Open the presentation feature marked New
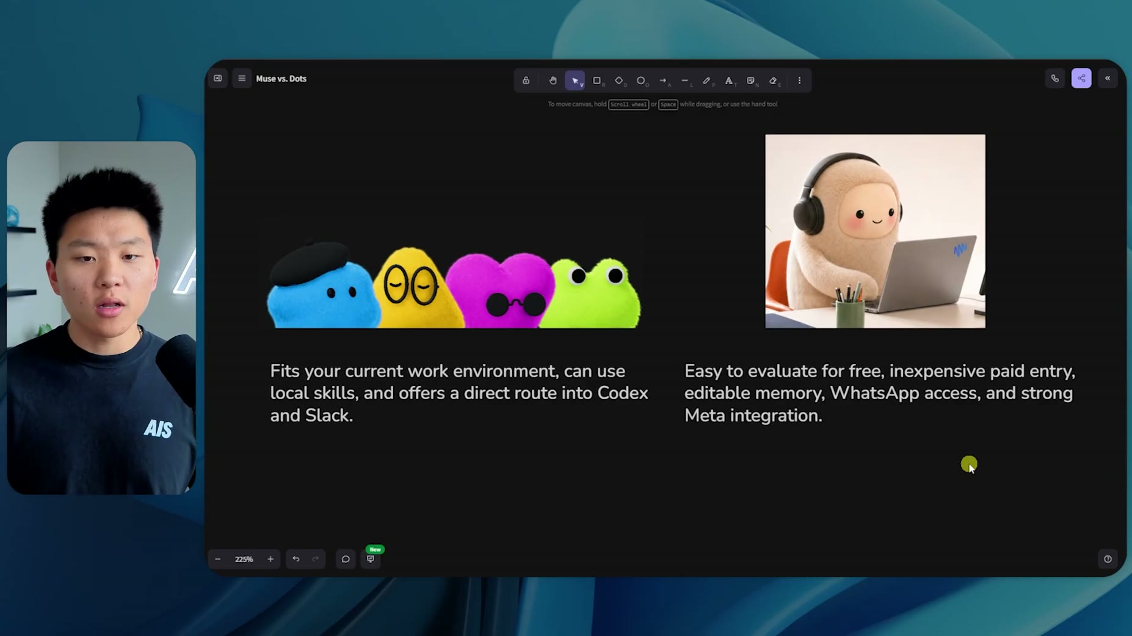The height and width of the screenshot is (636, 1132). pyautogui.click(x=371, y=558)
